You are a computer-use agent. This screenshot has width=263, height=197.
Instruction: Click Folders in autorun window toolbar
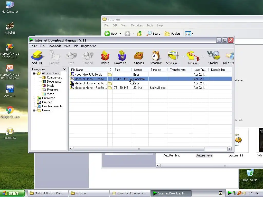172,34
